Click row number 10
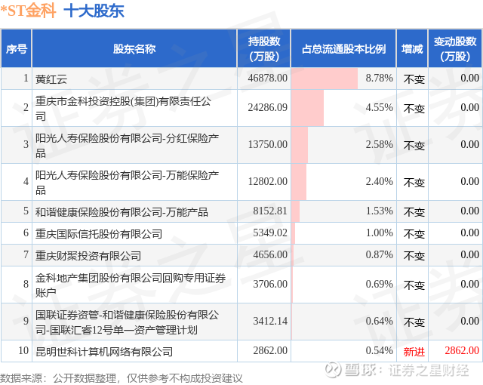The height and width of the screenshot is (385, 483). pyautogui.click(x=23, y=350)
